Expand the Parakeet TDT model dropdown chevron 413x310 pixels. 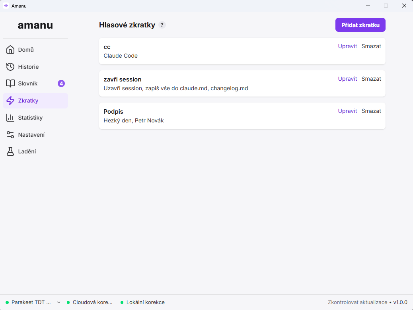(x=59, y=302)
